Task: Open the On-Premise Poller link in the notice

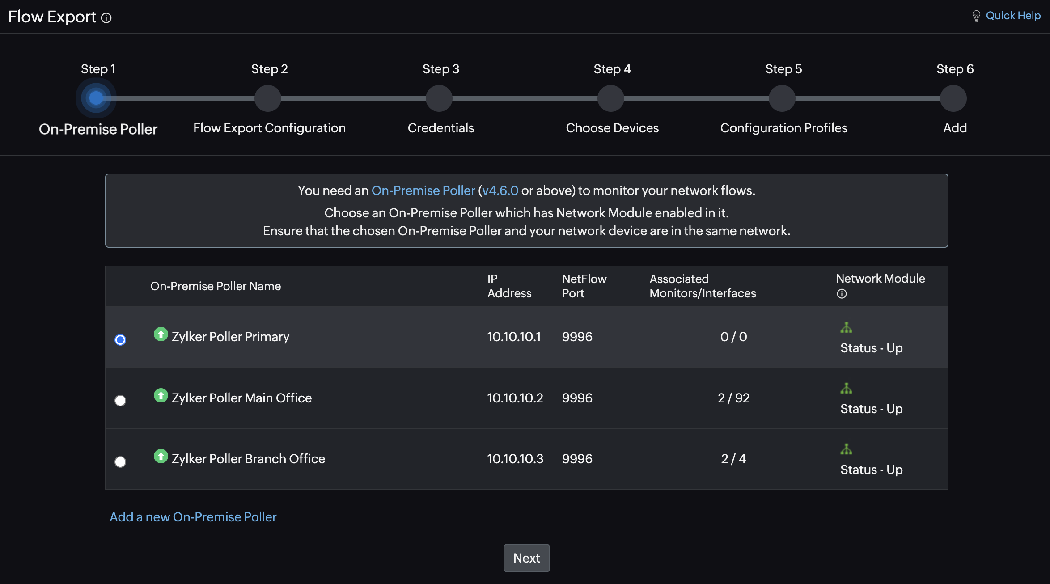Action: coord(423,190)
